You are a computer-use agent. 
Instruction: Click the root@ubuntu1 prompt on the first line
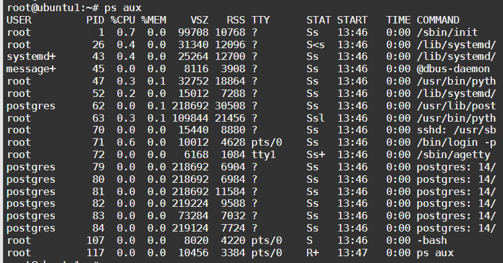point(37,7)
